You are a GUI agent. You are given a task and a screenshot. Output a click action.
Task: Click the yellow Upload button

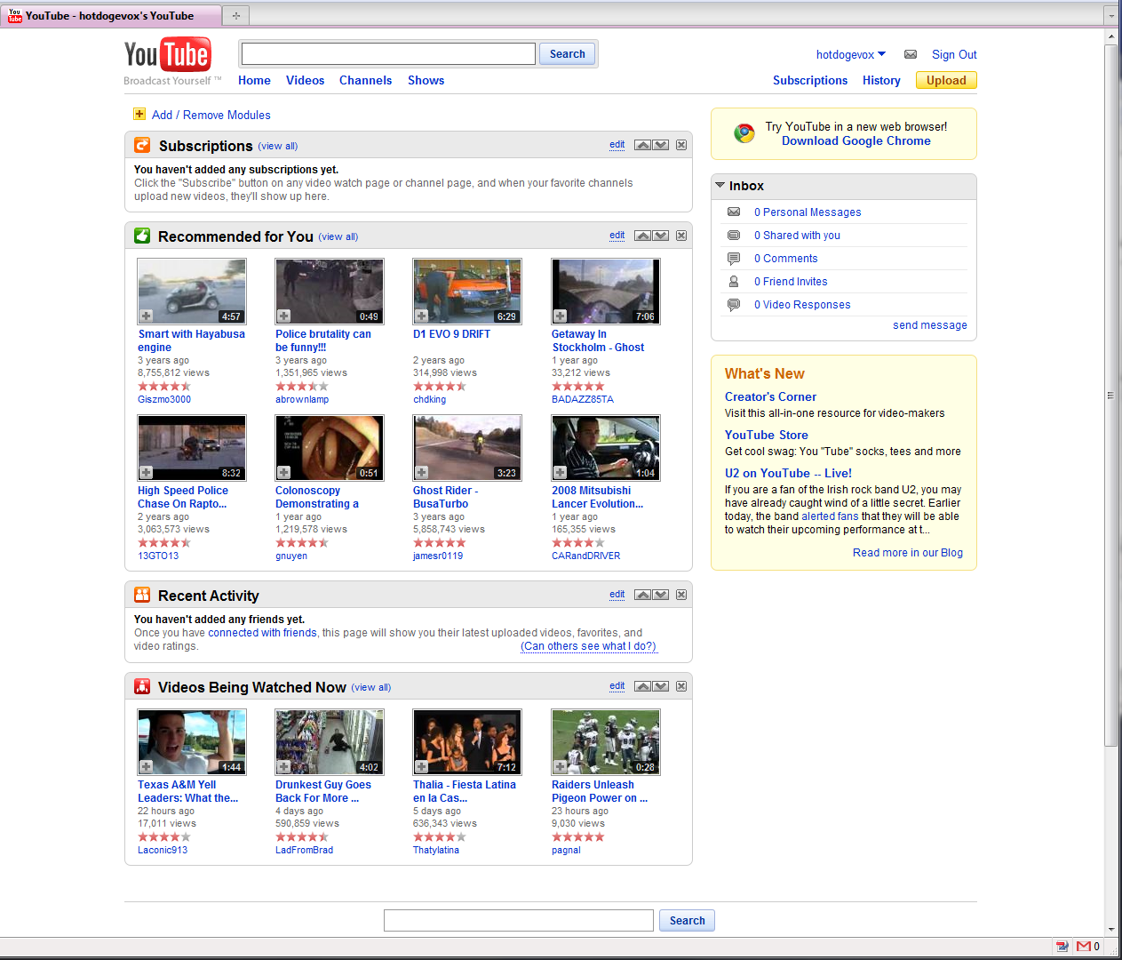945,80
